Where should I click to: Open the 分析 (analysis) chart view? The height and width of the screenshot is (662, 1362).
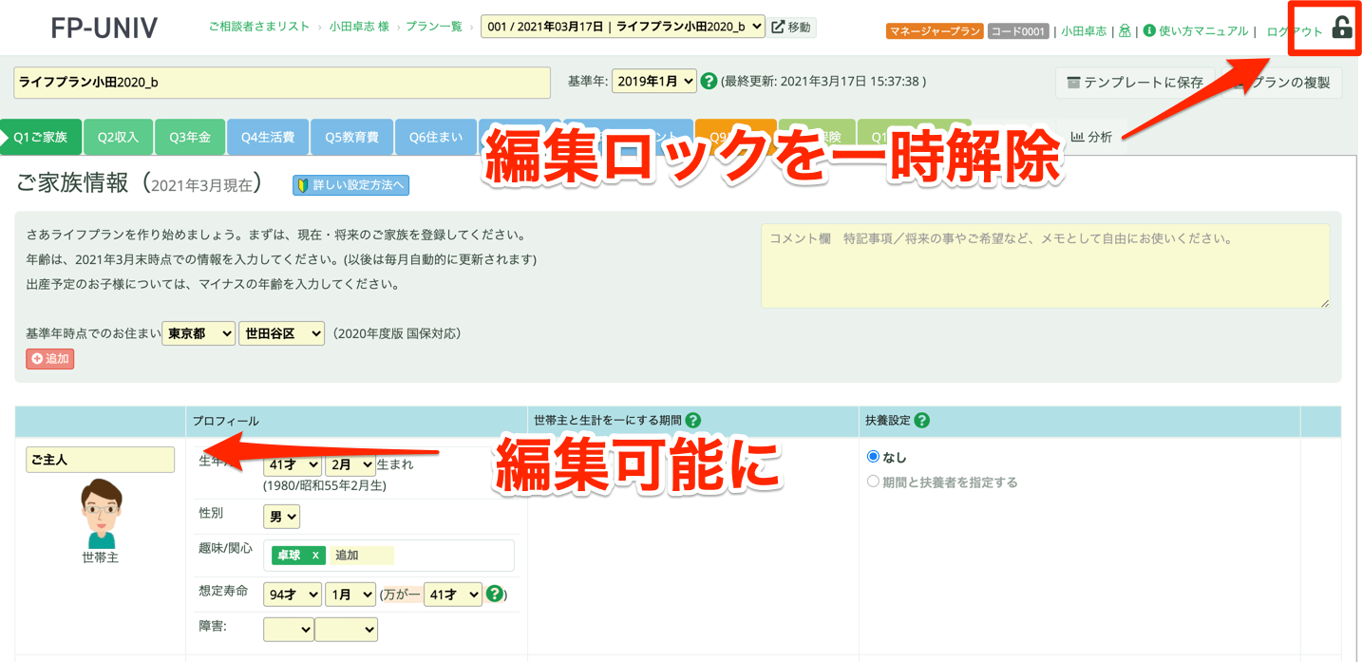tap(1090, 137)
